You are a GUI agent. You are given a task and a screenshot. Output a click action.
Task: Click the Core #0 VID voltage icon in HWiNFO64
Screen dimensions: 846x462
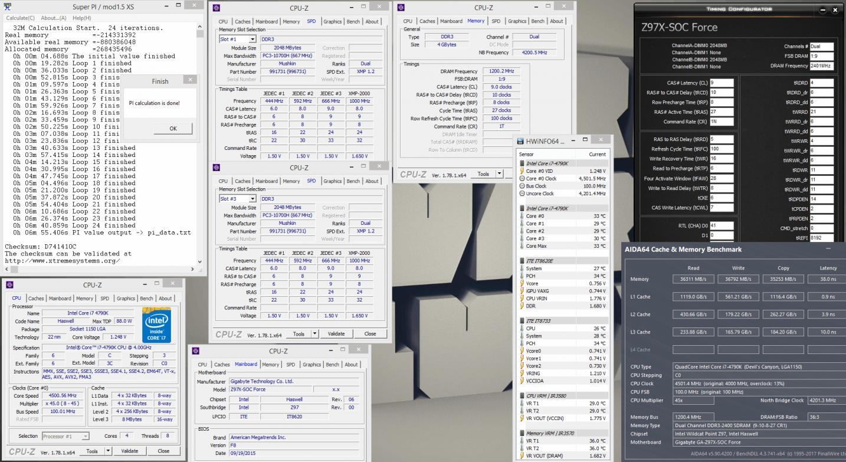coord(522,171)
